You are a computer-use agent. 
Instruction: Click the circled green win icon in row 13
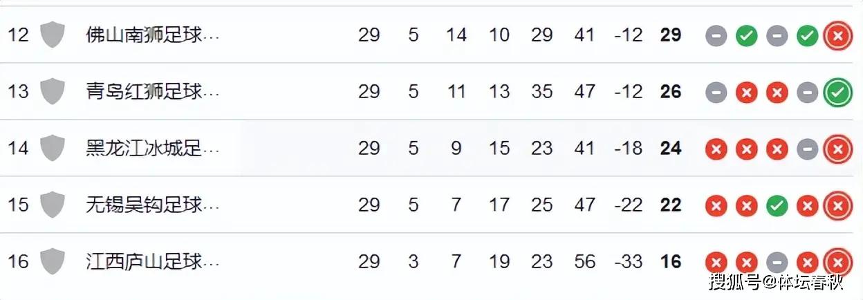pos(837,92)
